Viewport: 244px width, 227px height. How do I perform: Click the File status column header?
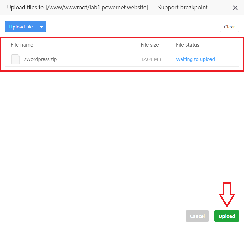188,45
